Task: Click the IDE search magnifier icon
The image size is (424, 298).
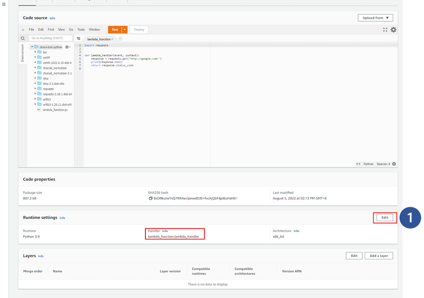Action: tap(23, 38)
